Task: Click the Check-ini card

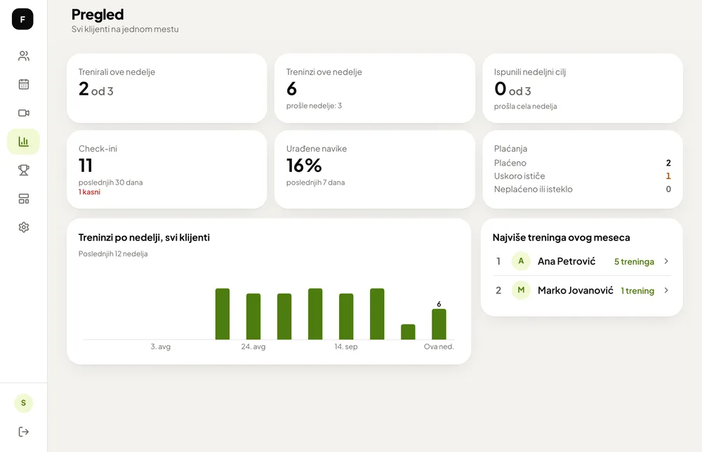Action: point(166,170)
